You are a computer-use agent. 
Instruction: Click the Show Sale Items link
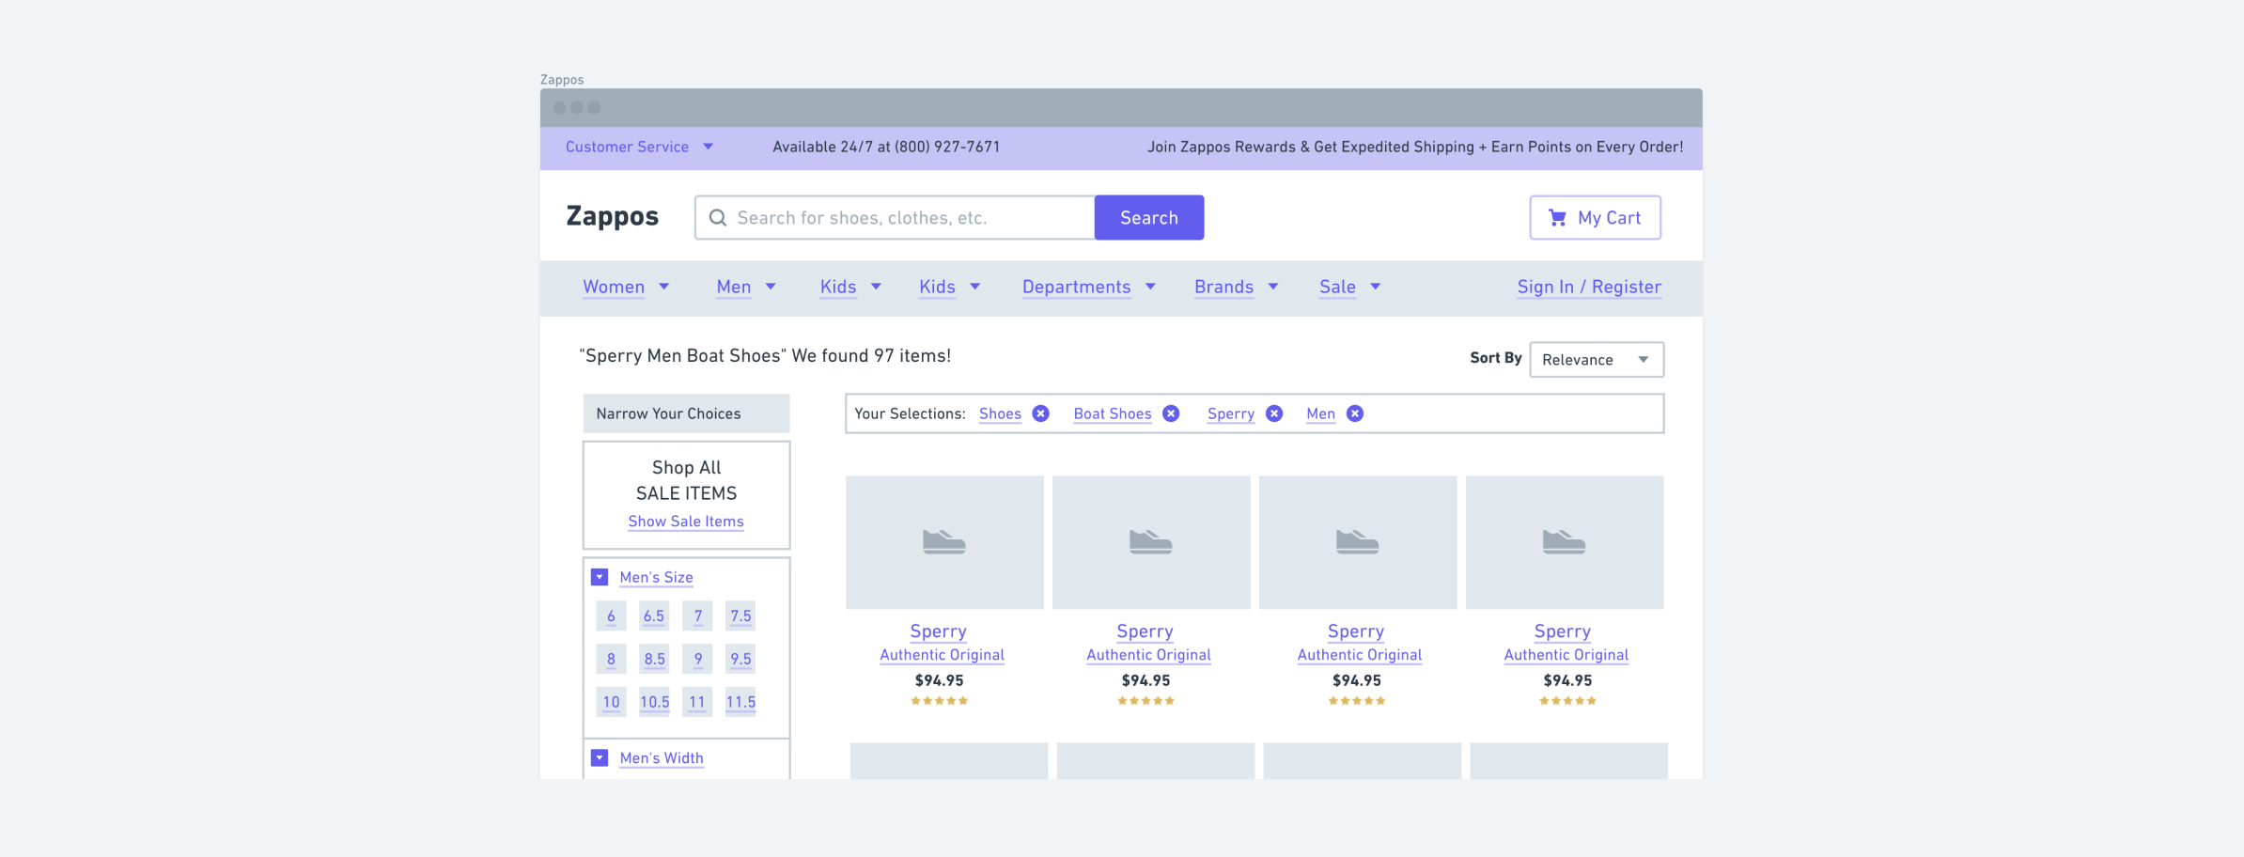coord(686,522)
